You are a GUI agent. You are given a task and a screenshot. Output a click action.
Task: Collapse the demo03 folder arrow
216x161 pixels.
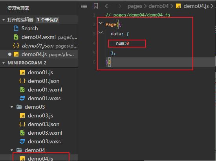tap(12, 107)
